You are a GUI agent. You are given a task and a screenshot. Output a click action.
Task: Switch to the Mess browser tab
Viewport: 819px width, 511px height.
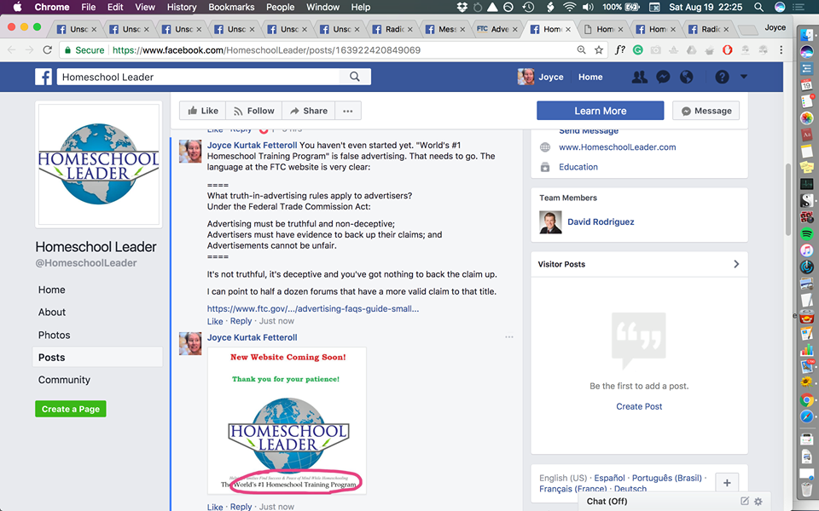tap(444, 29)
